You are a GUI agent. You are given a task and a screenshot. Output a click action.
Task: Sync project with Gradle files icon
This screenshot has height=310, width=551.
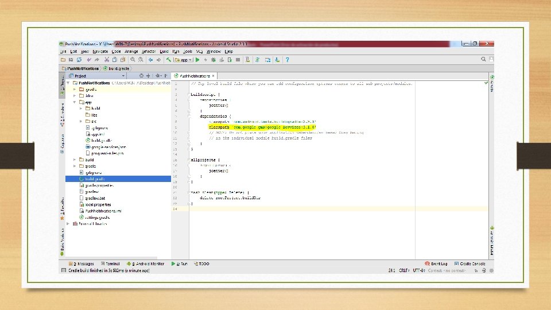[x=258, y=60]
